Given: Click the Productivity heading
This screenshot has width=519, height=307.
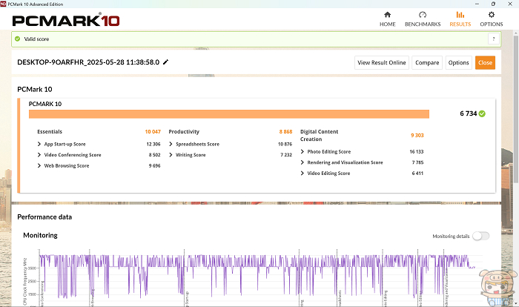Looking at the screenshot, I should point(184,132).
